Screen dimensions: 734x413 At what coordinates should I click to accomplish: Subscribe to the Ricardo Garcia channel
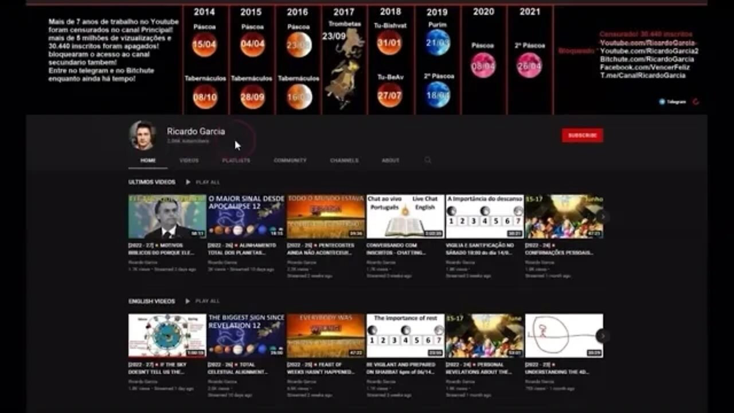coord(582,135)
